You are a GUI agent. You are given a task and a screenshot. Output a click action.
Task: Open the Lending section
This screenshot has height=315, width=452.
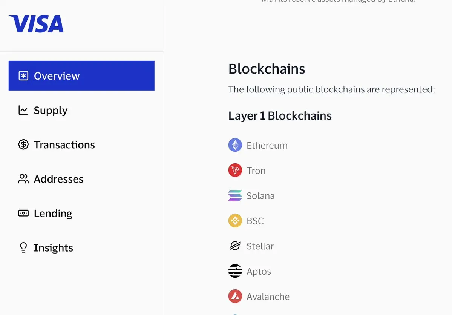click(81, 213)
